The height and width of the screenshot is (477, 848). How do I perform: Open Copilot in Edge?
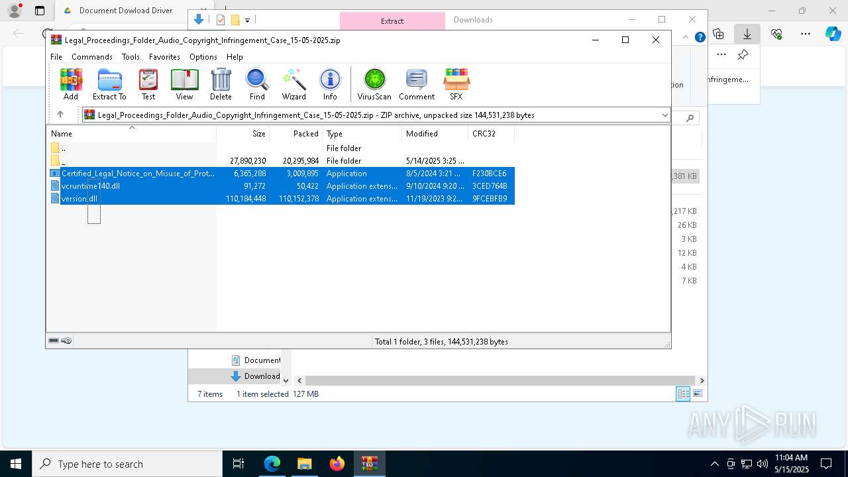[833, 34]
